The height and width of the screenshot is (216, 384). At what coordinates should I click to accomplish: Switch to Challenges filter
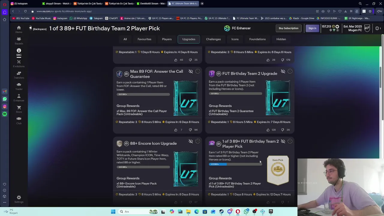213,39
